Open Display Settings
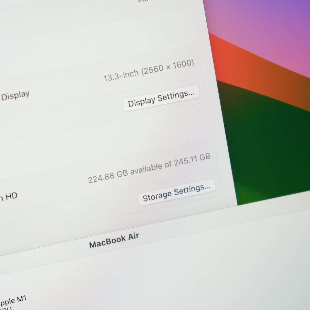Screen dimensions: 310x310 tap(161, 98)
